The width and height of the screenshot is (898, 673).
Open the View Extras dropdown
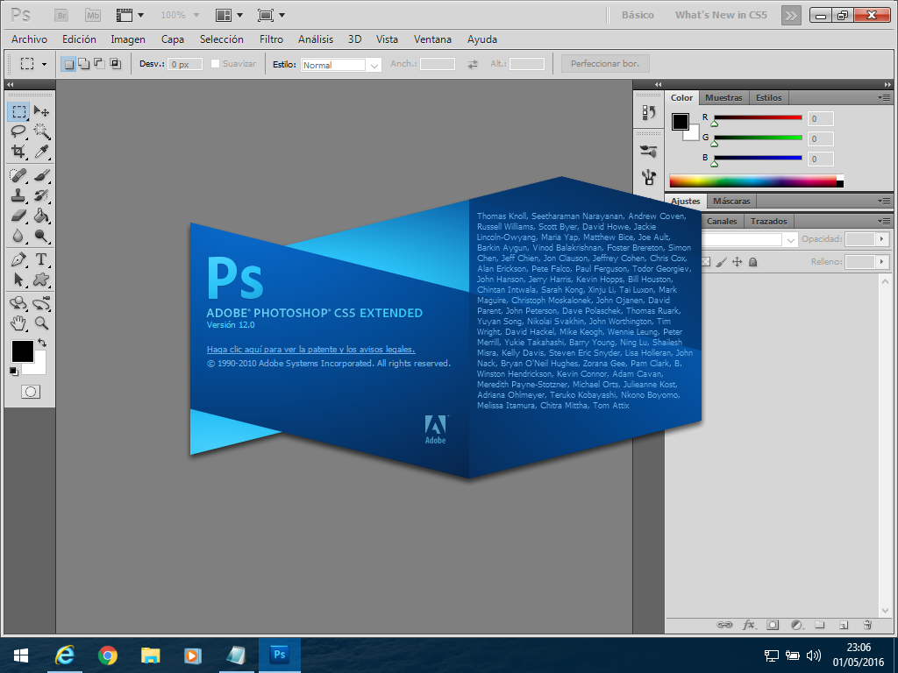pos(130,16)
